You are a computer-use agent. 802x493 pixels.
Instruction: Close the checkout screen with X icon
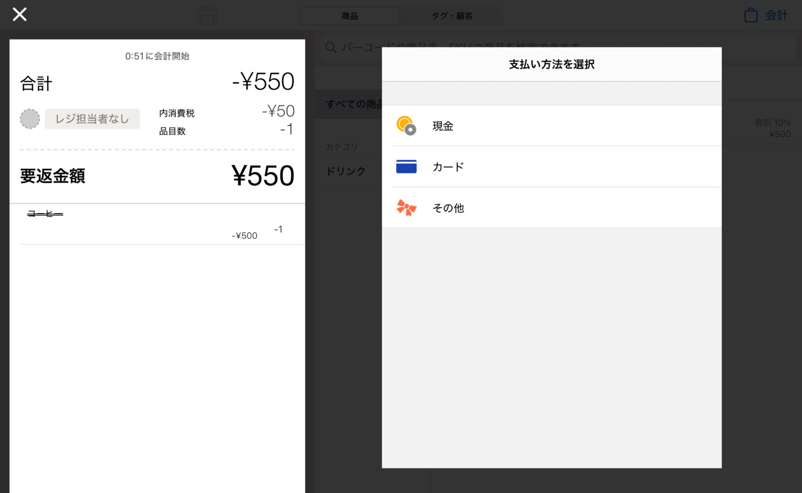20,14
